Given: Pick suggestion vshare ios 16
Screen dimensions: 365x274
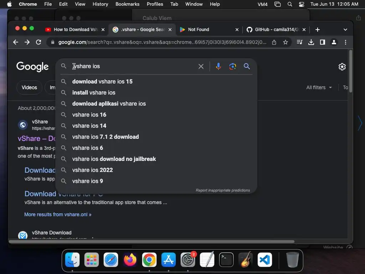Looking at the screenshot, I should [156, 115].
